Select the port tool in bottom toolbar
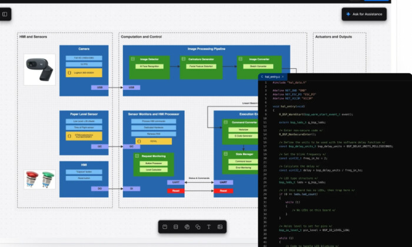This screenshot has height=247, width=412. [176, 227]
